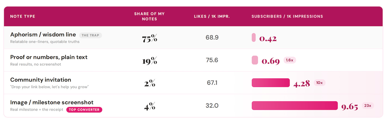Screen dimensions: 387x122
Task: Click the 75.6 likes value
Action: point(212,60)
